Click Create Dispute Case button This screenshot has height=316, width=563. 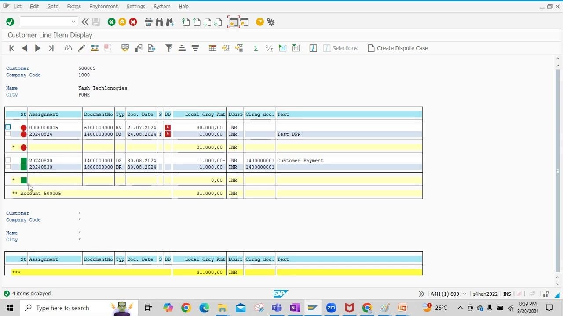click(x=398, y=48)
